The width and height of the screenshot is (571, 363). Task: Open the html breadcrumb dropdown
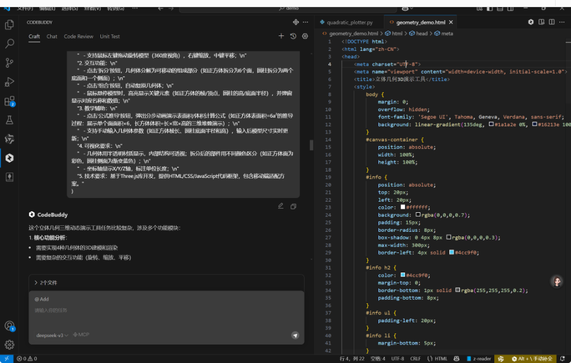[394, 34]
